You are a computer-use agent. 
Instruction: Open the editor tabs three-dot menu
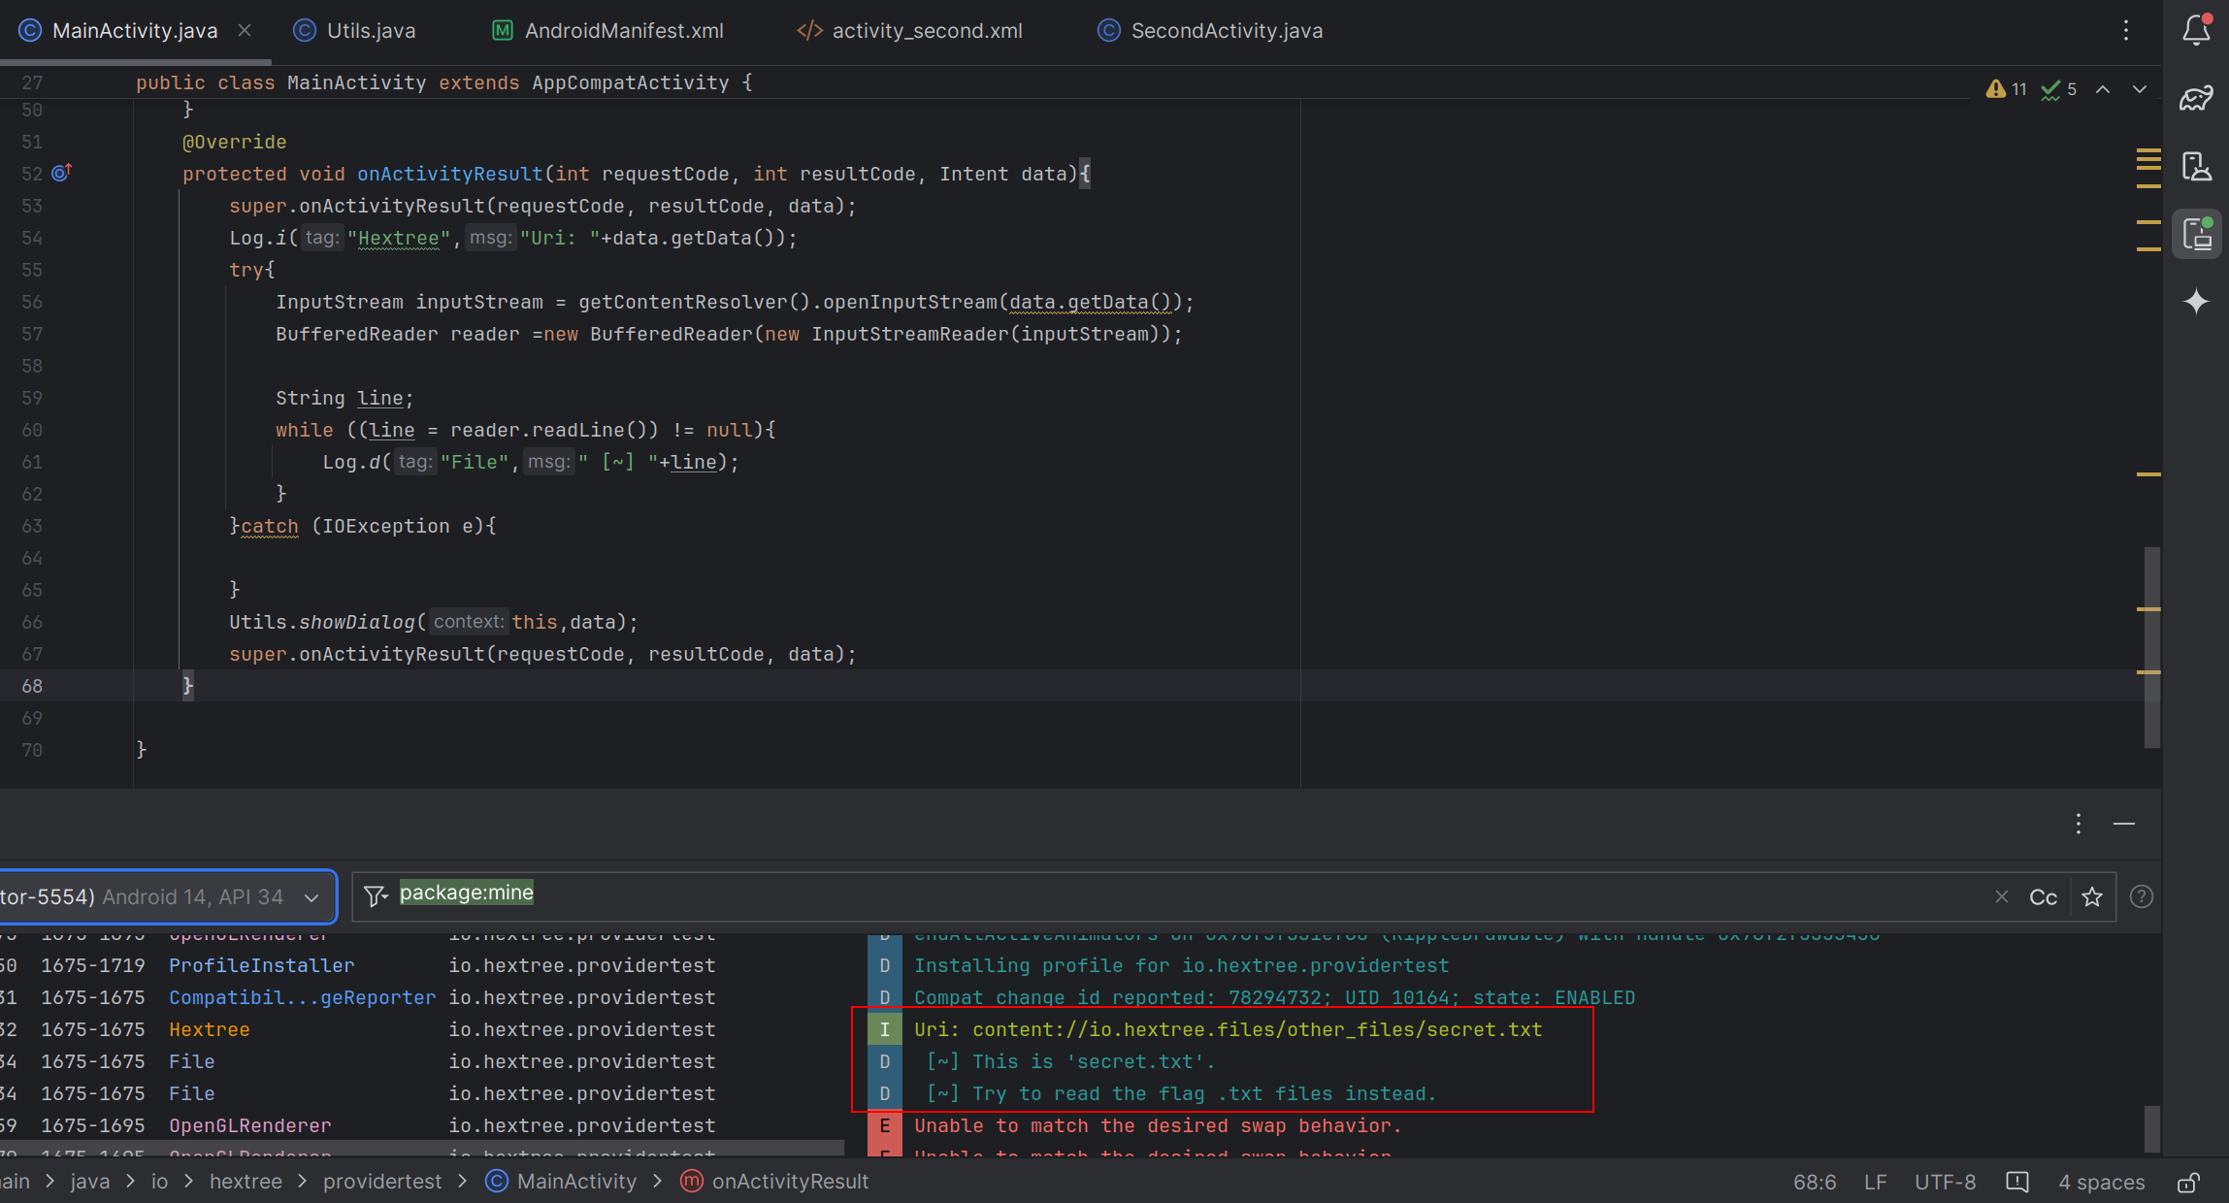[2125, 30]
